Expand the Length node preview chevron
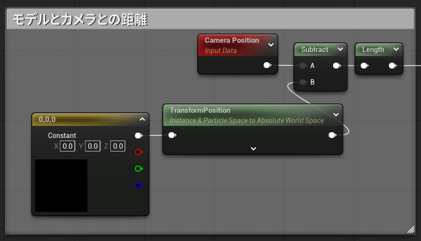Screen dimensions: 421x241 [396, 50]
